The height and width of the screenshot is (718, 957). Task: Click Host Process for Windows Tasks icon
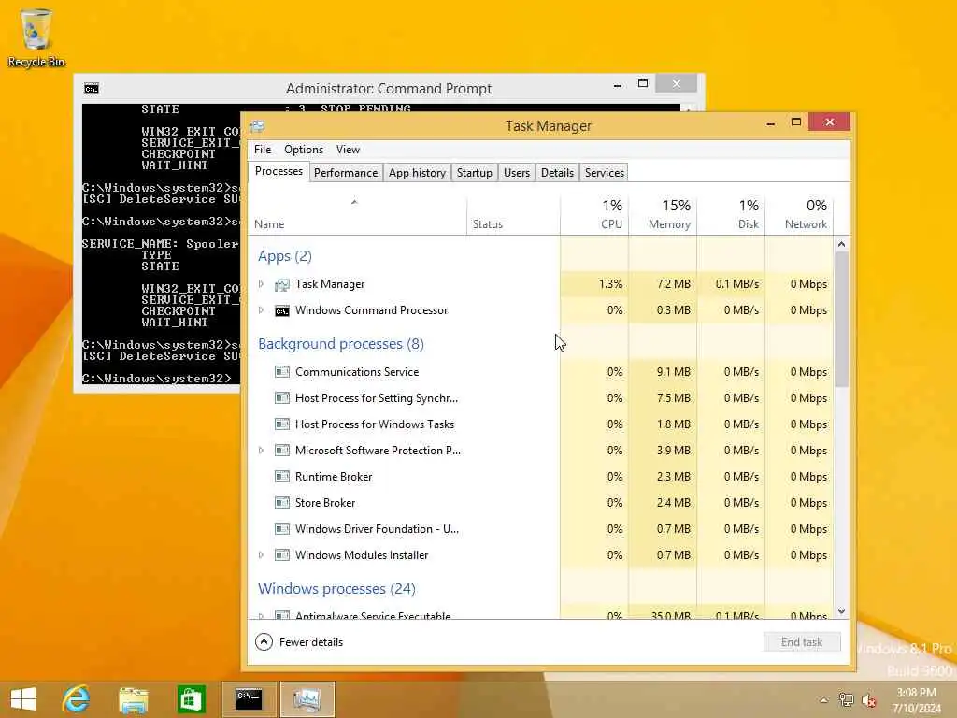(282, 424)
